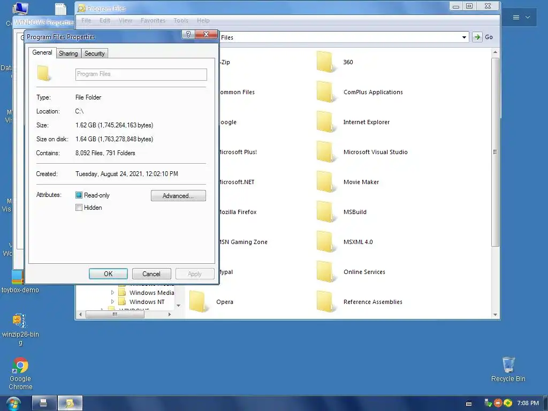This screenshot has height=411, width=548.
Task: Click the 'Common Files' folder name
Action: point(237,92)
